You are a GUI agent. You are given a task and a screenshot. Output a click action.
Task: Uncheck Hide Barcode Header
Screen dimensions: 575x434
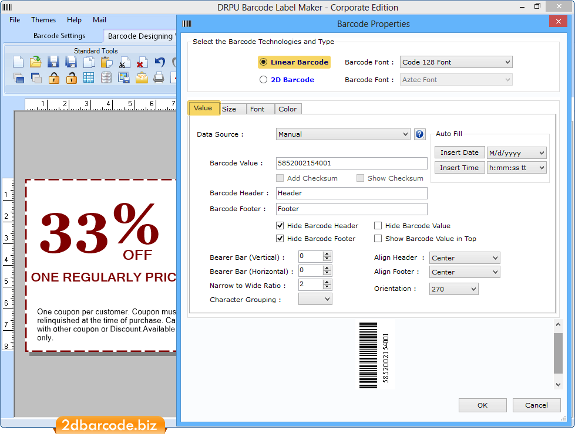(x=280, y=226)
